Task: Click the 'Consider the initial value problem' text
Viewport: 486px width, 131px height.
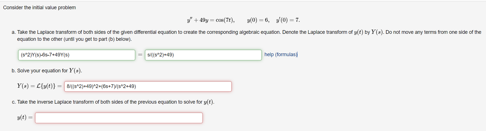Action: [39, 8]
